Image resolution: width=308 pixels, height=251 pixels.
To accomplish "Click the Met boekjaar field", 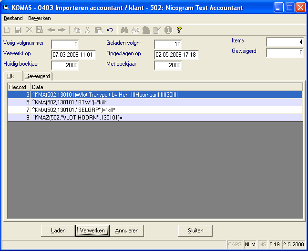I will point(168,65).
